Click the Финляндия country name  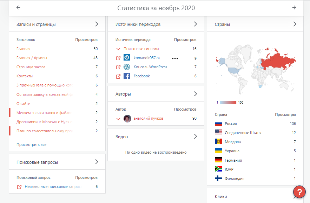235,178
